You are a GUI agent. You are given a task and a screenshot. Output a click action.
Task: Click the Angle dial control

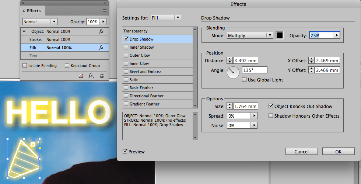233,72
